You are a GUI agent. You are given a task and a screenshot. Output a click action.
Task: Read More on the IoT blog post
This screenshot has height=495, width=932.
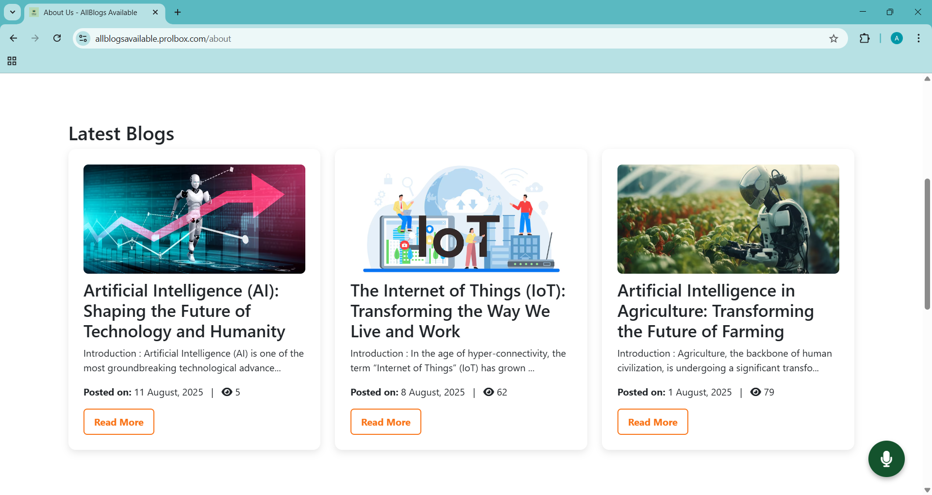(x=385, y=422)
